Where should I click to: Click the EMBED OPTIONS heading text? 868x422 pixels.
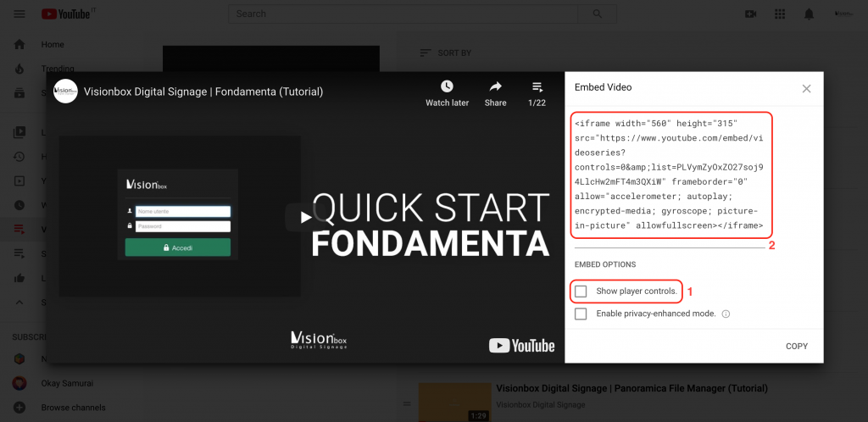(605, 265)
